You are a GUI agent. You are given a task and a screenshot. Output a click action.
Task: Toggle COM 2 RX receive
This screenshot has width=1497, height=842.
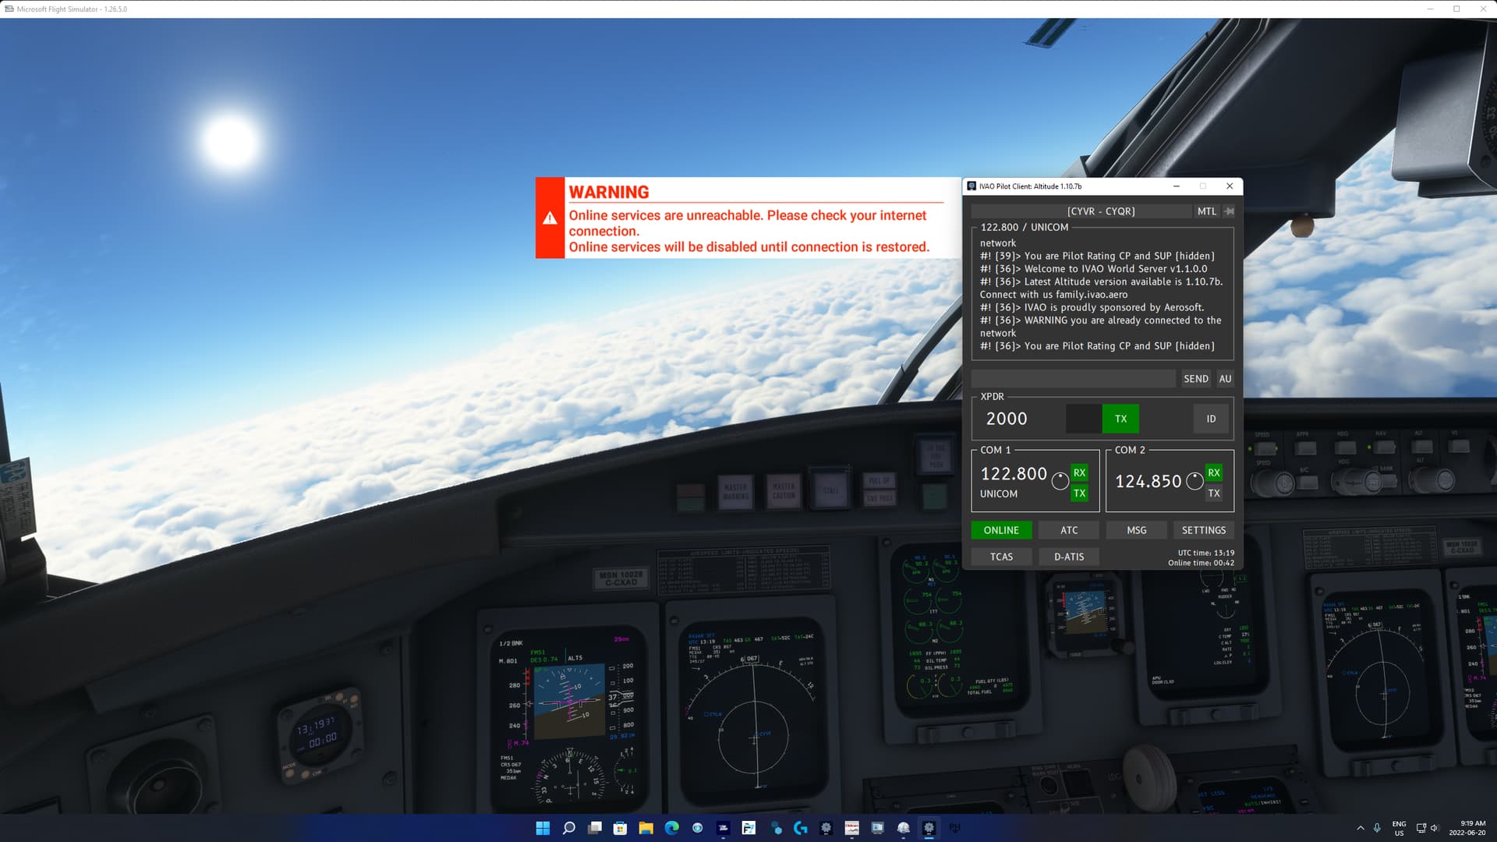pos(1214,472)
